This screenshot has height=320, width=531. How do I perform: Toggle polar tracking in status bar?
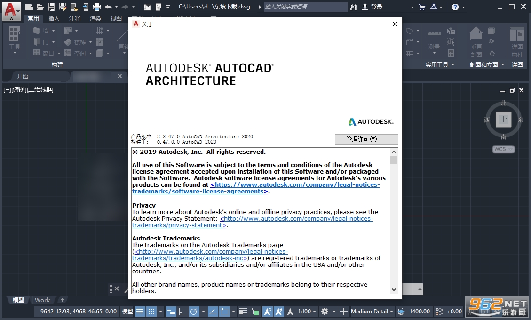tap(194, 311)
